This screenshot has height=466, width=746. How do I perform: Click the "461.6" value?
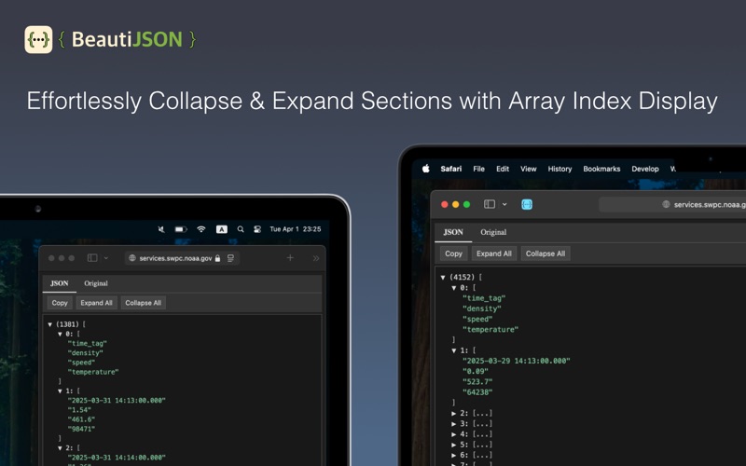(x=81, y=419)
